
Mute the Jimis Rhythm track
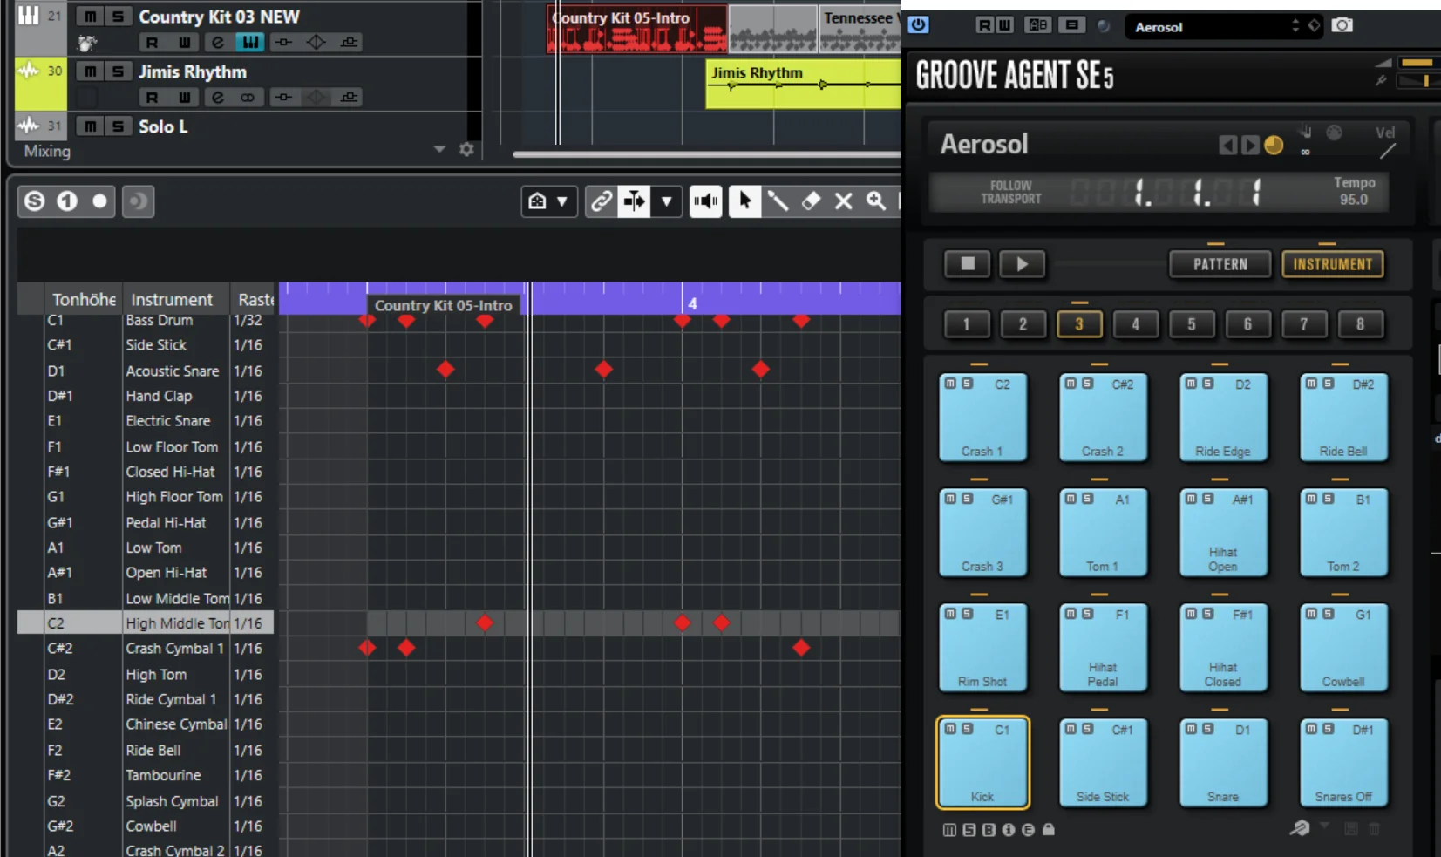coord(90,71)
